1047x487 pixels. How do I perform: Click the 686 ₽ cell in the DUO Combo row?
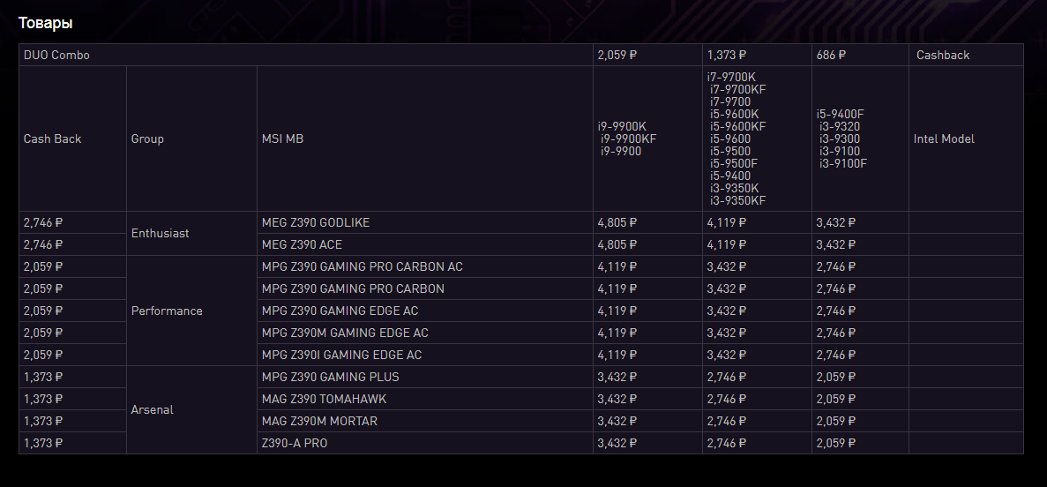(860, 55)
